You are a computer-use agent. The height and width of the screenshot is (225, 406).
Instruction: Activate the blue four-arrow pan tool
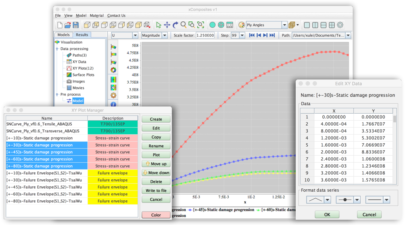167,25
